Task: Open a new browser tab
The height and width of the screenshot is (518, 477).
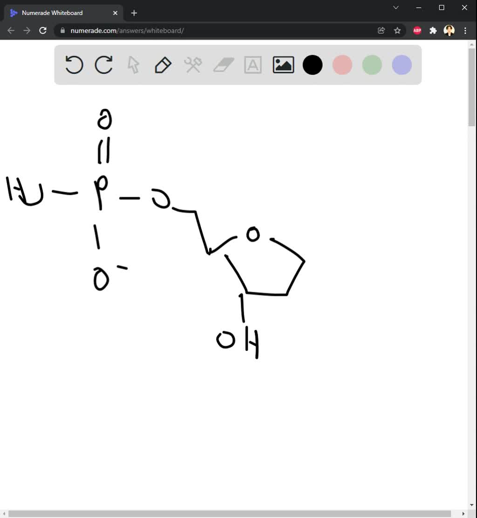Action: [x=134, y=13]
